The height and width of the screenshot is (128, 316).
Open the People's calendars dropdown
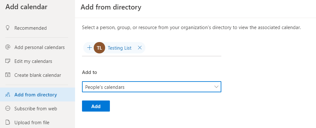point(151,87)
